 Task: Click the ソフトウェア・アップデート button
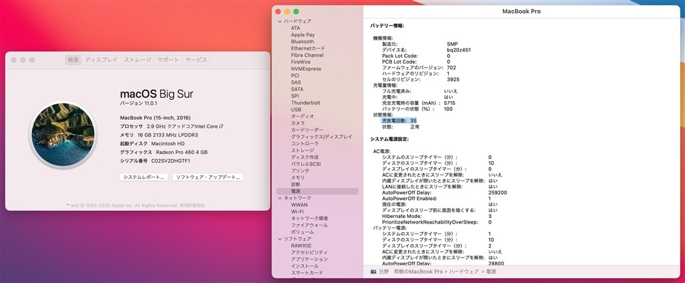tap(208, 177)
